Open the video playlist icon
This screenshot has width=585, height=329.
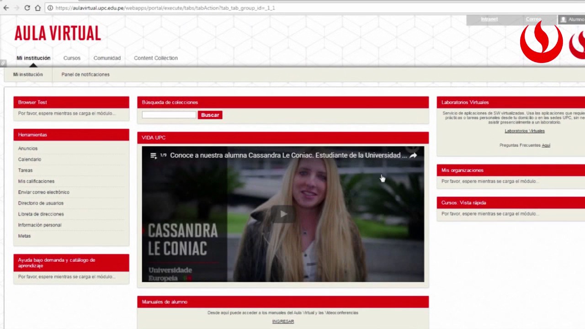154,155
